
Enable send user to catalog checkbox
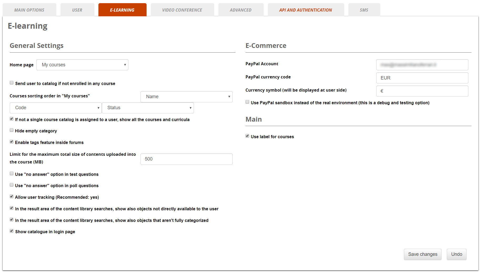tap(12, 83)
